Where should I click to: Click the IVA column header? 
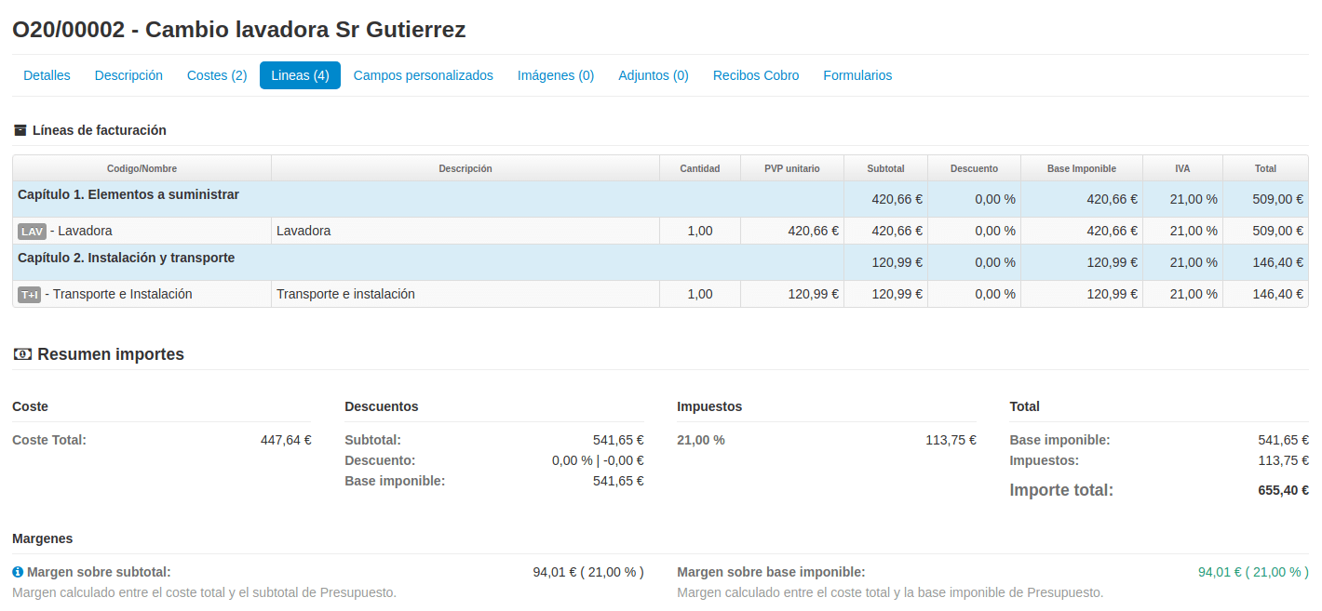coord(1182,168)
